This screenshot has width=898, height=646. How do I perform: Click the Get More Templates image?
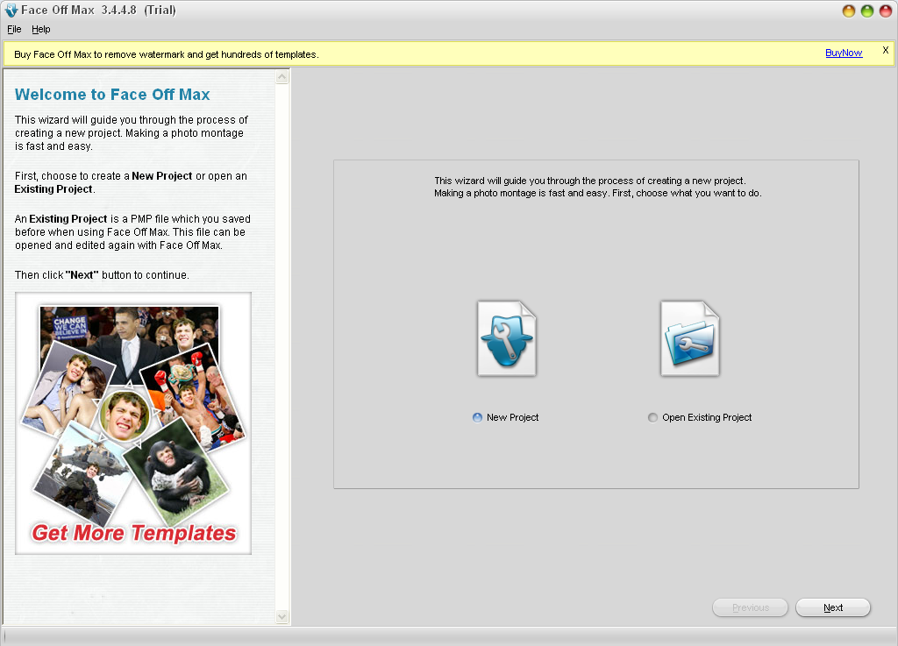click(x=133, y=423)
